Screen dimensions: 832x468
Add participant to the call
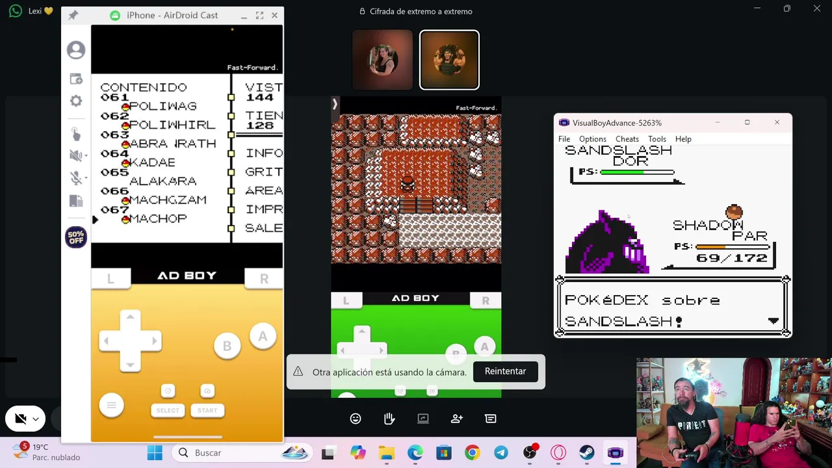coord(457,419)
